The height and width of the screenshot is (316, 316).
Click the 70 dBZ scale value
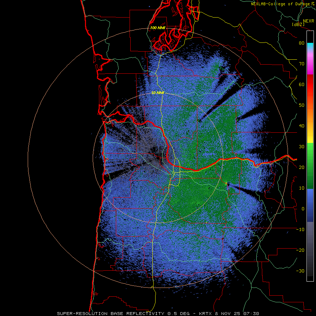coord(302,64)
